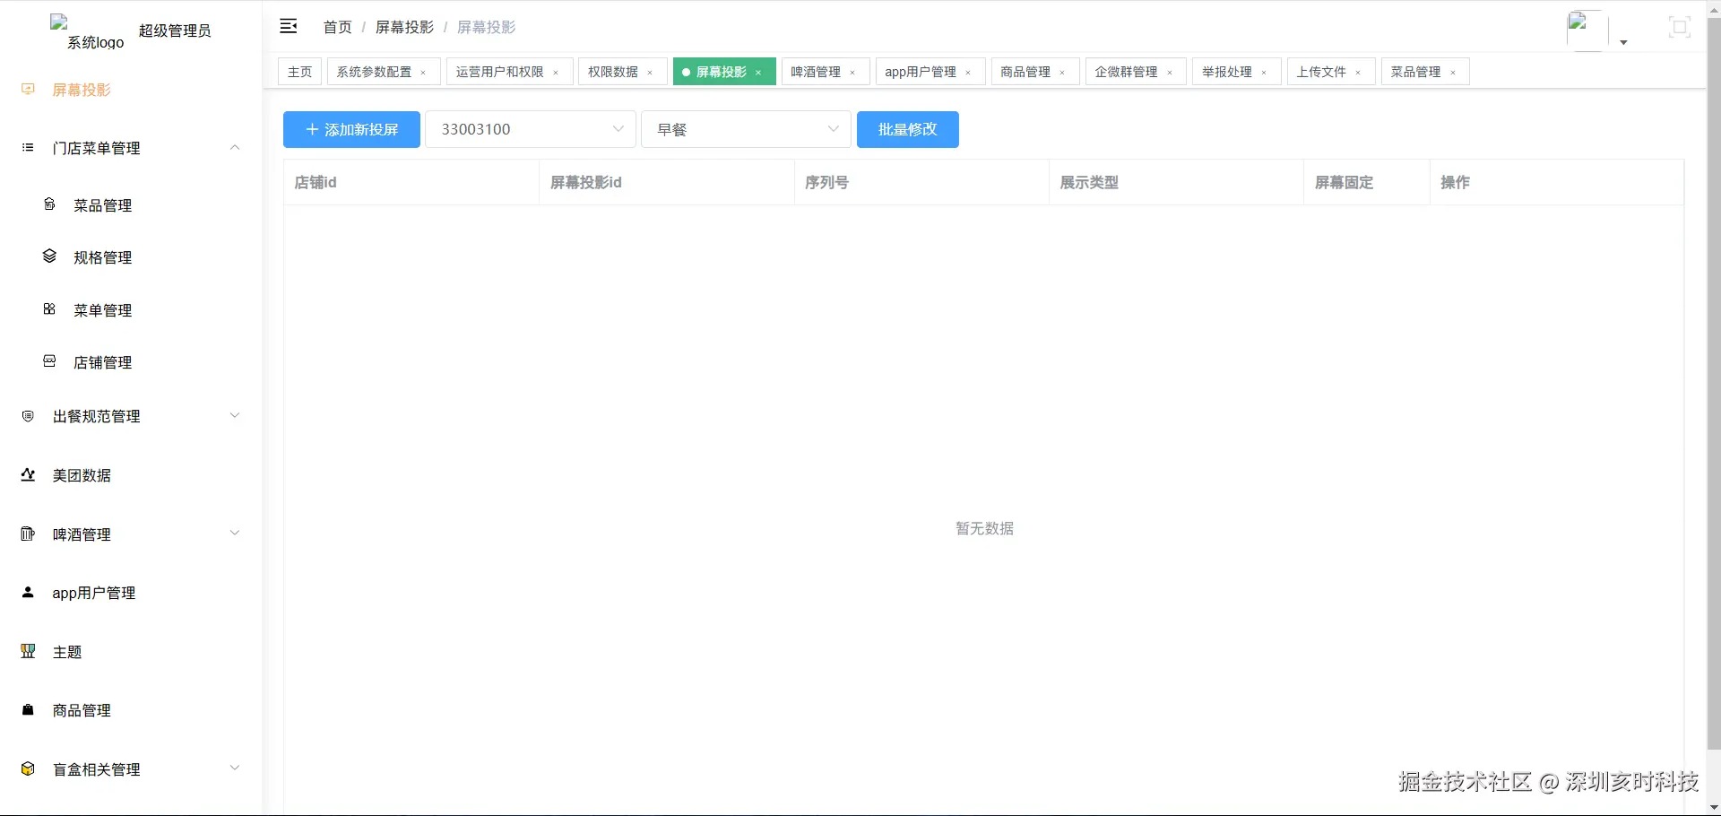This screenshot has height=816, width=1721.
Task: Click the 添加新投屏 button
Action: coord(351,129)
